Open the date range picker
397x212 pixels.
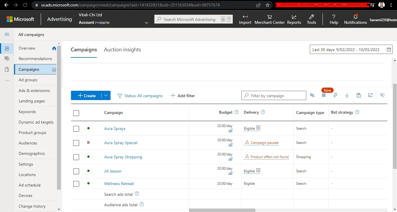351,50
